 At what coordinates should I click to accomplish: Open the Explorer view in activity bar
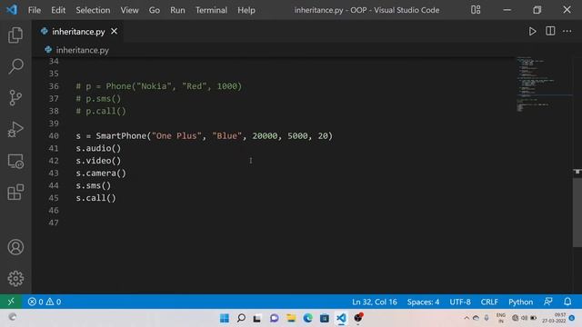pos(15,35)
